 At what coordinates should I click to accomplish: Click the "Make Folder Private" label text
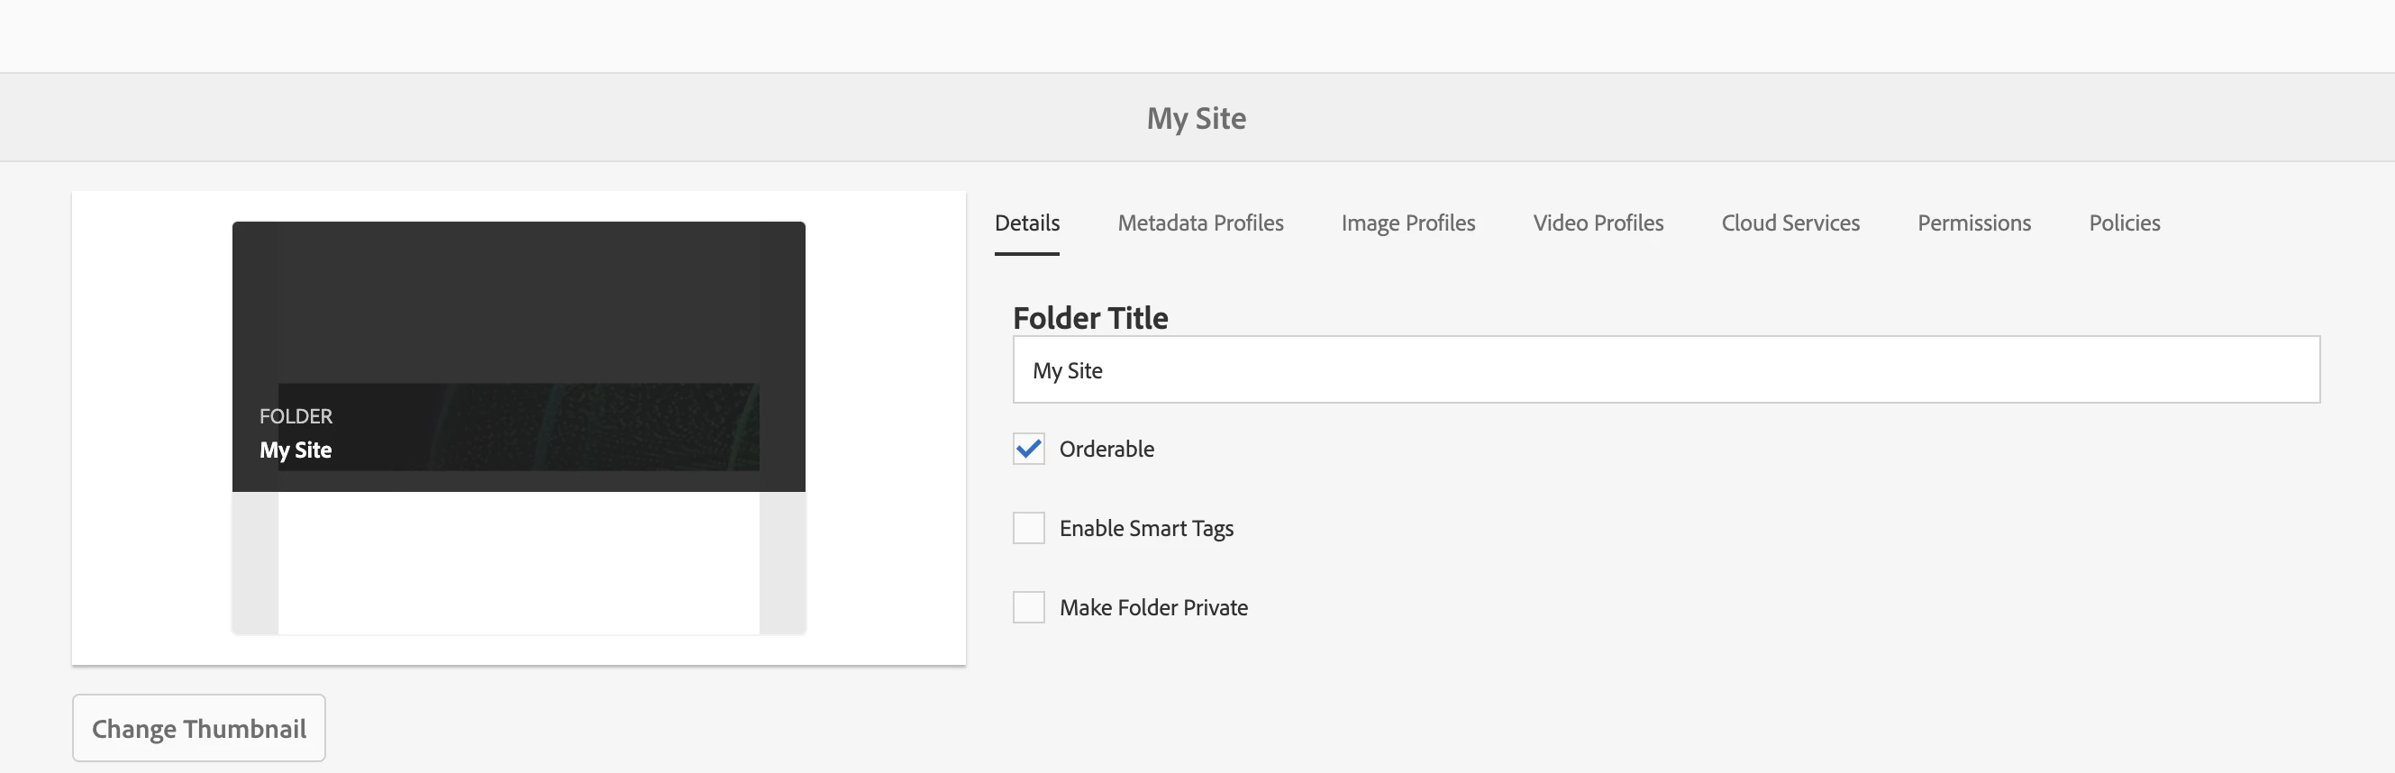[x=1152, y=607]
